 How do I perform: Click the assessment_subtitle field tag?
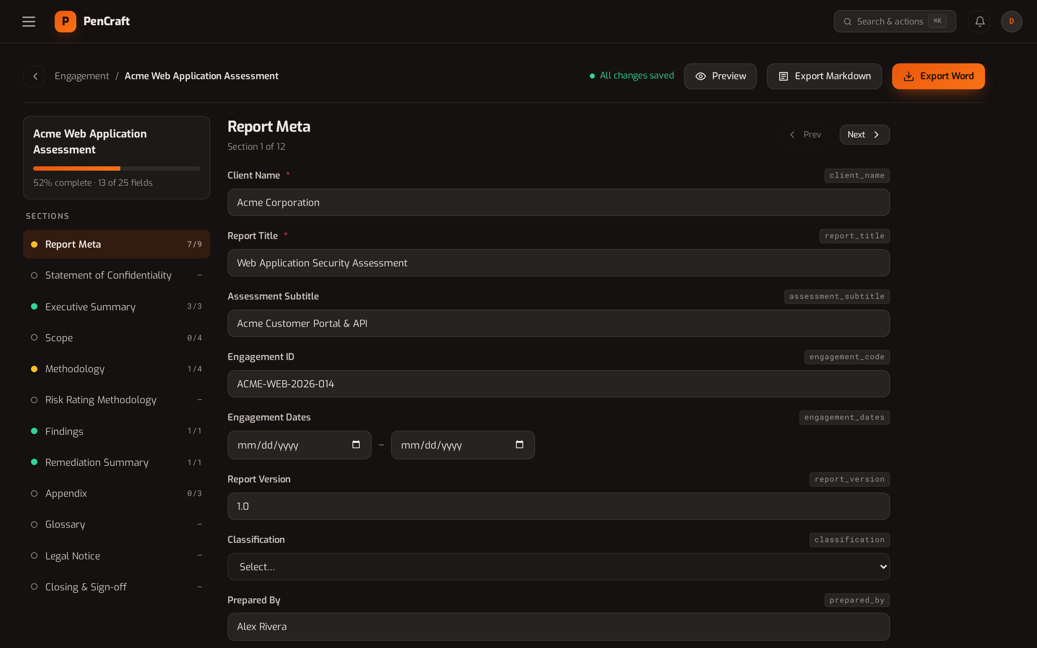click(837, 296)
